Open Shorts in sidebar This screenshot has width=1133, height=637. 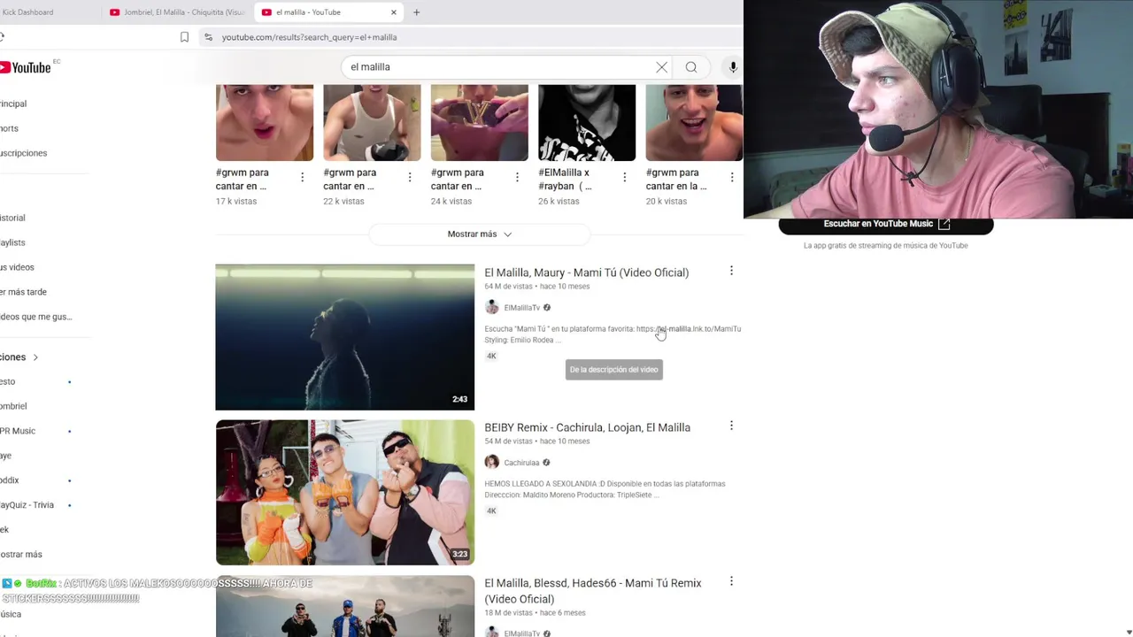[9, 128]
